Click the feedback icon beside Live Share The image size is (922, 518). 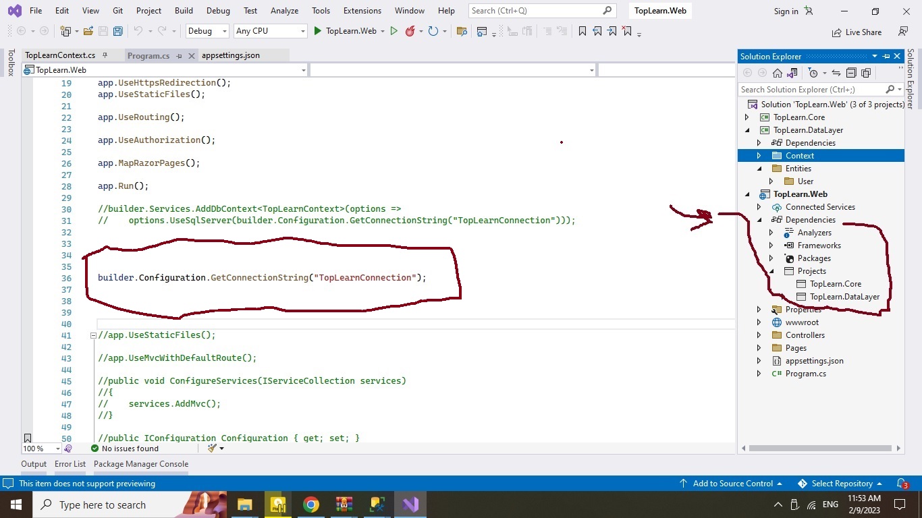(x=902, y=32)
